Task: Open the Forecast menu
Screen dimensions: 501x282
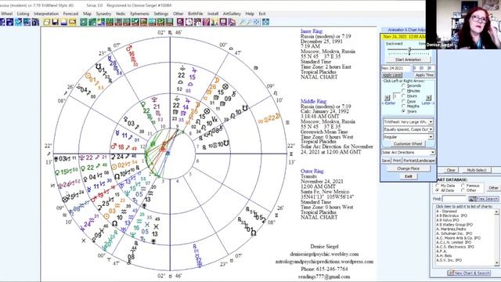Action: point(70,14)
